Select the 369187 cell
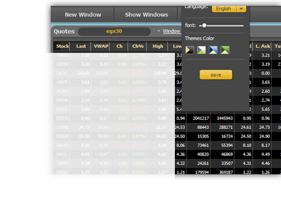Screen dimensions: 281x215 pos(223,172)
